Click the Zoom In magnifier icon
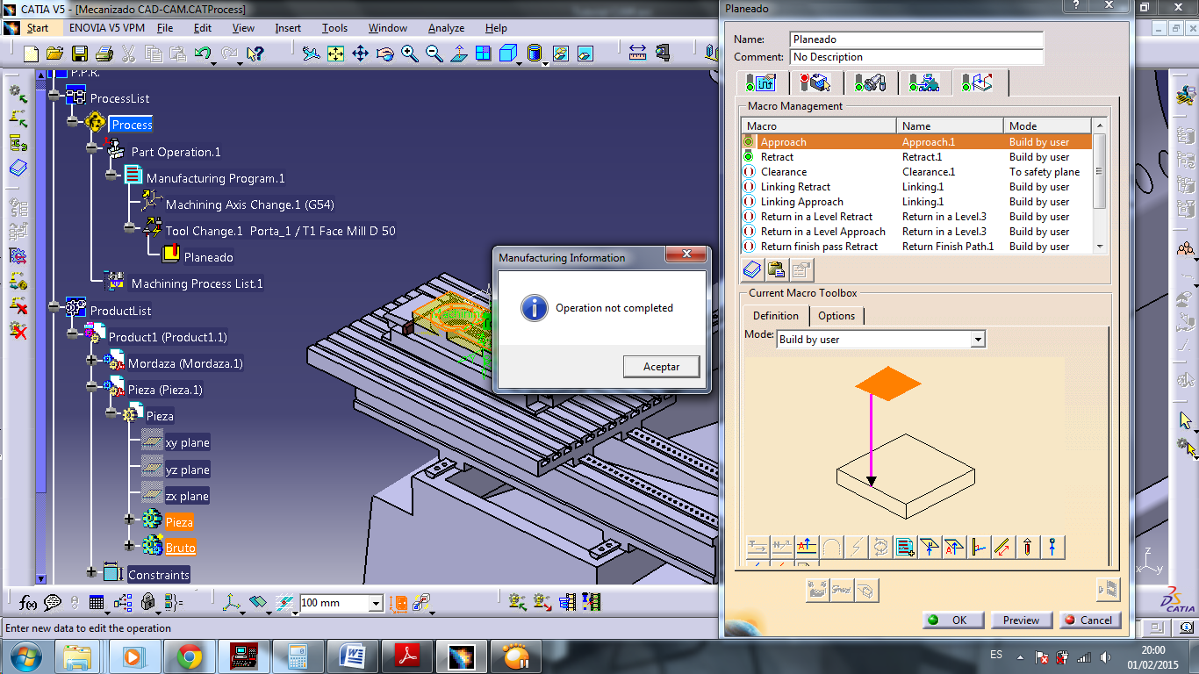Screen dimensions: 1199x674 [x=409, y=54]
